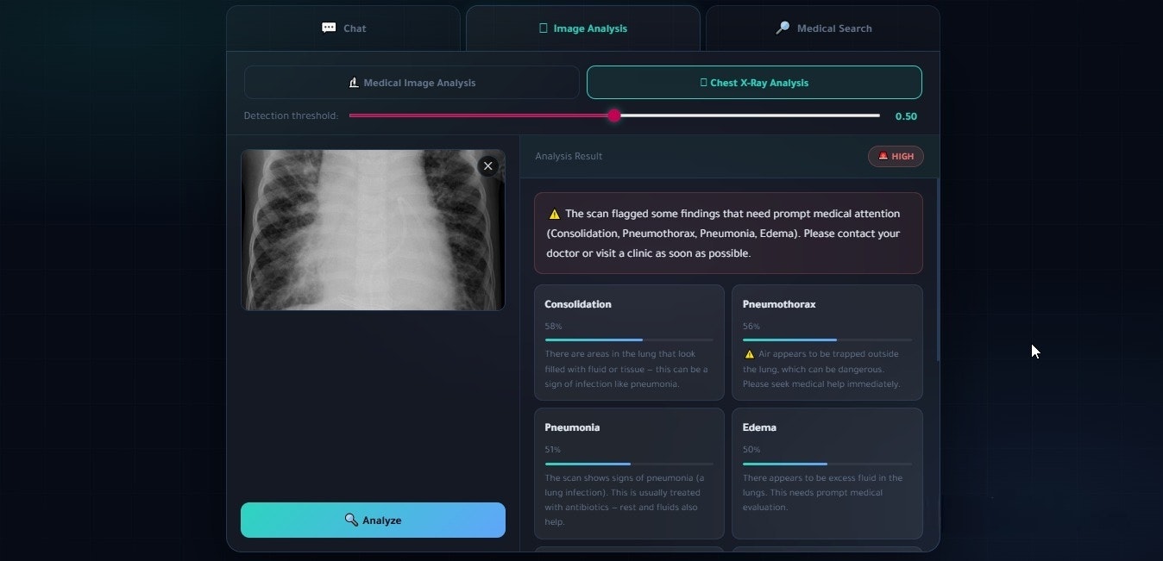Click the Pneumothorax result card title
This screenshot has width=1163, height=561.
click(x=779, y=304)
